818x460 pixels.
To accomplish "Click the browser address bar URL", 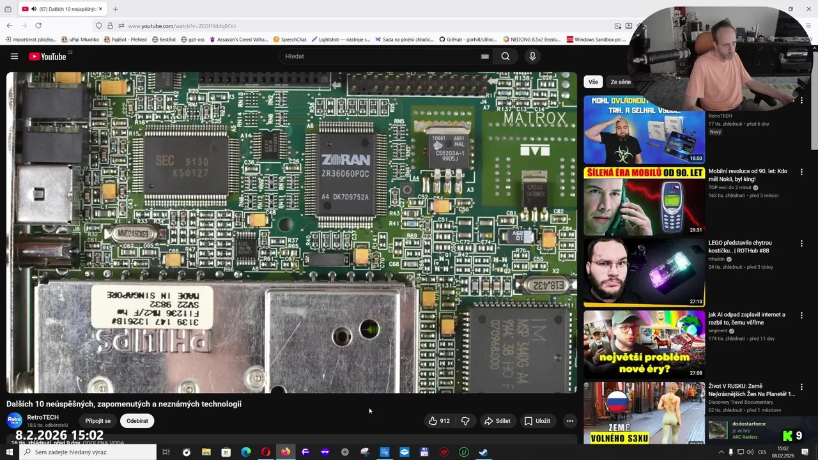I will (x=182, y=26).
